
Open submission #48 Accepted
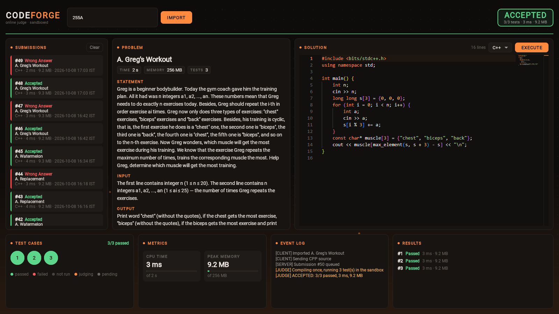click(57, 88)
